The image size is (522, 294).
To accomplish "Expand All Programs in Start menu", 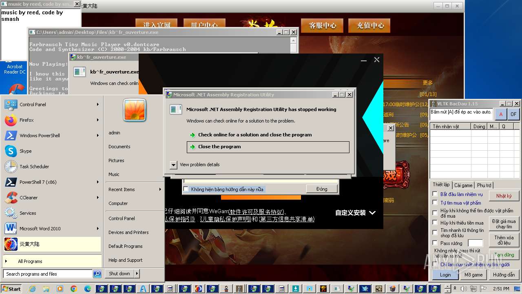I will point(52,261).
